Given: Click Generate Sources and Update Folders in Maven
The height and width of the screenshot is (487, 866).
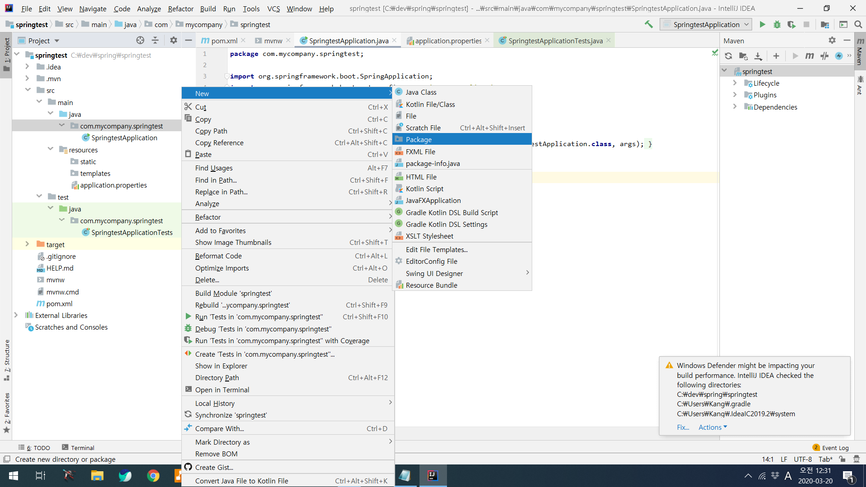Looking at the screenshot, I should [x=743, y=56].
